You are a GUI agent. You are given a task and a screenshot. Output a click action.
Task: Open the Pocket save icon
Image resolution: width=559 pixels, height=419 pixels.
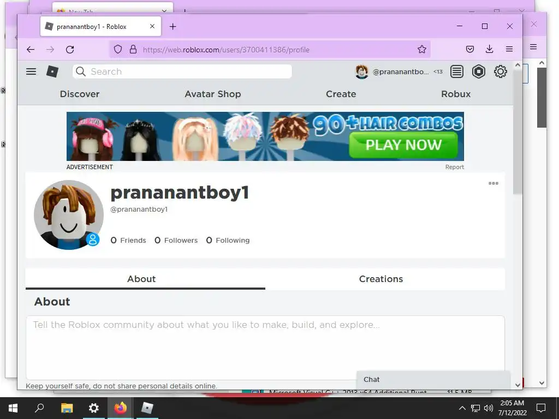point(470,50)
